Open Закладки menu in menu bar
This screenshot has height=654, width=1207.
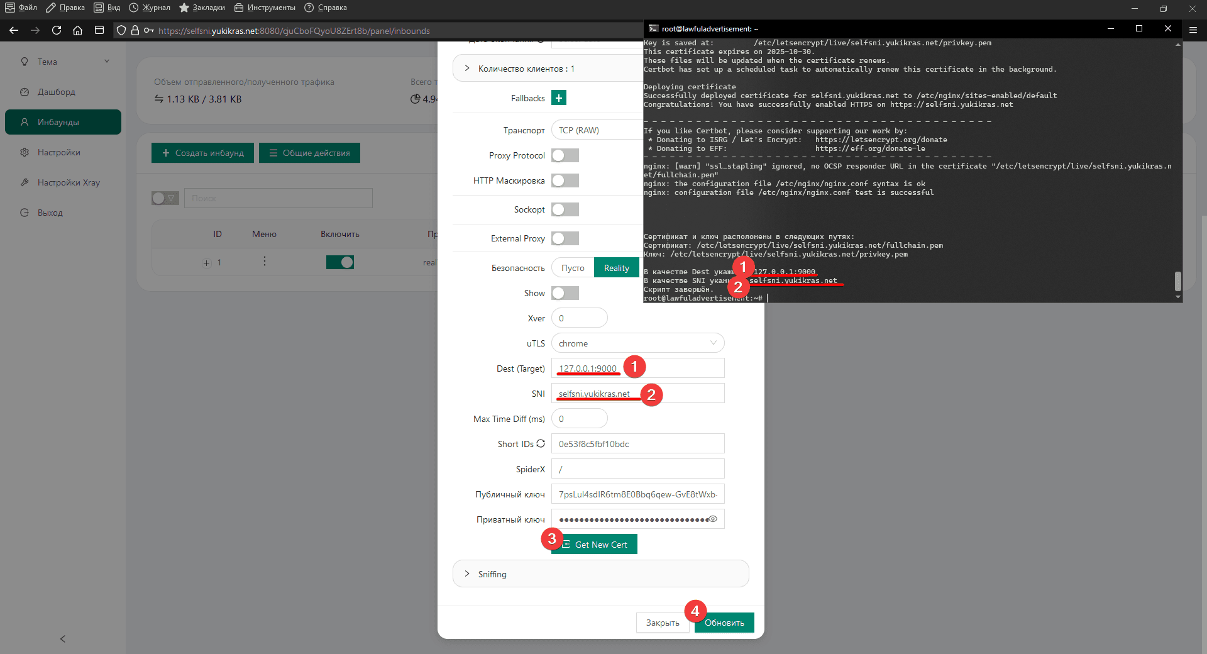point(202,8)
